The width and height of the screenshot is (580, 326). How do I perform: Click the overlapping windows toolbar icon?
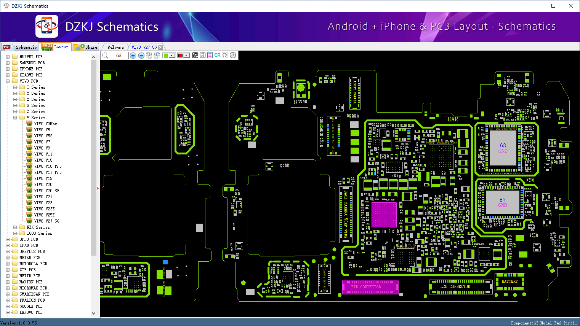click(195, 56)
